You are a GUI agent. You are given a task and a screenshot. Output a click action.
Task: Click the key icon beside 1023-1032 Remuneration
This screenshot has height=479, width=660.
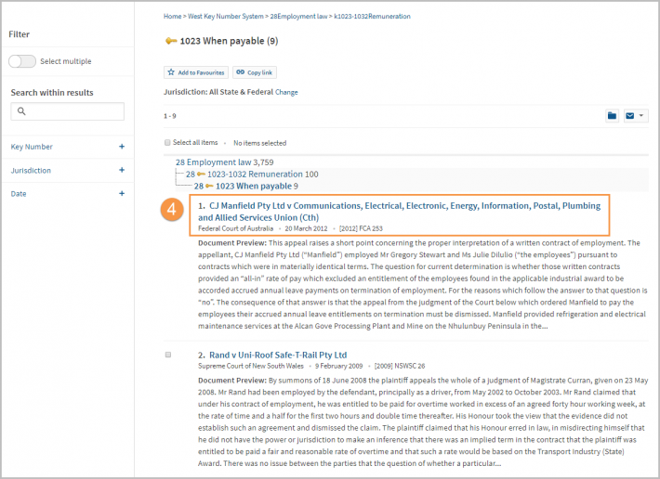coord(201,174)
